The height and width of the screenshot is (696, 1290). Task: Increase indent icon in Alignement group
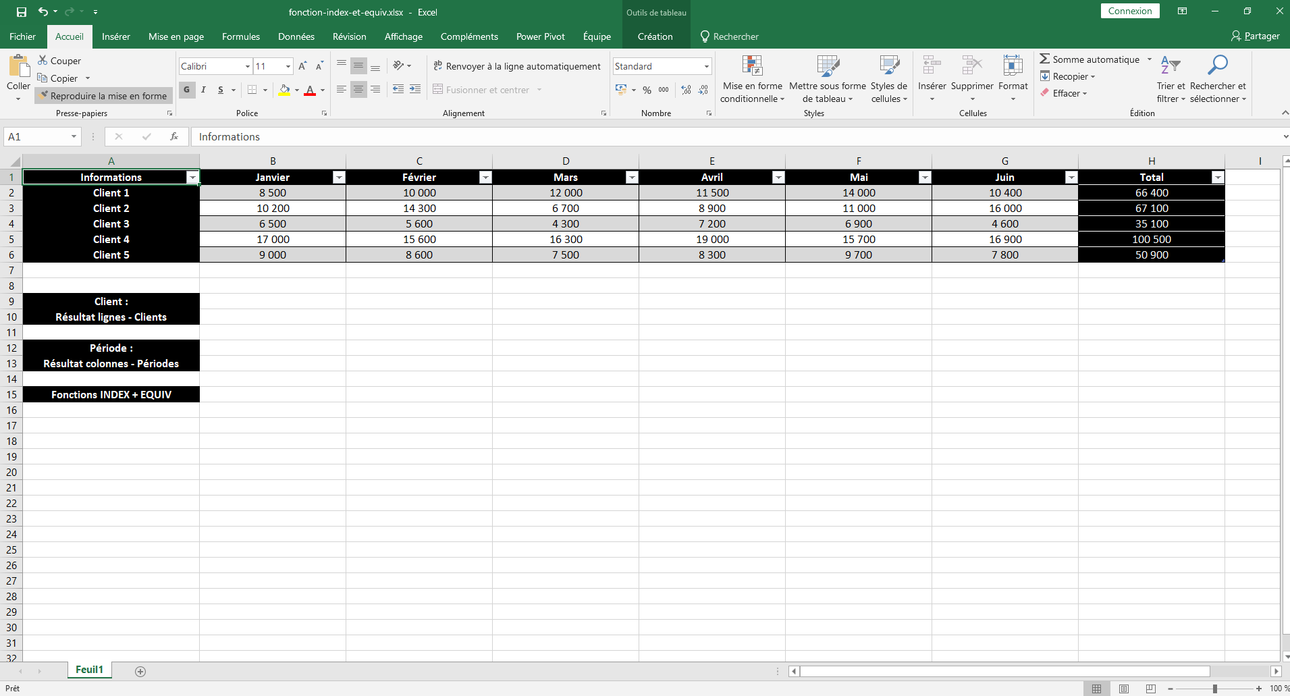coord(415,89)
